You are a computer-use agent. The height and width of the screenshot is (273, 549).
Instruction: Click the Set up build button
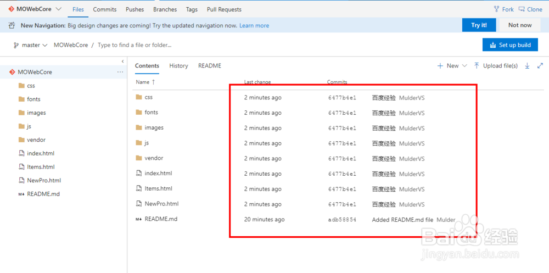[510, 45]
